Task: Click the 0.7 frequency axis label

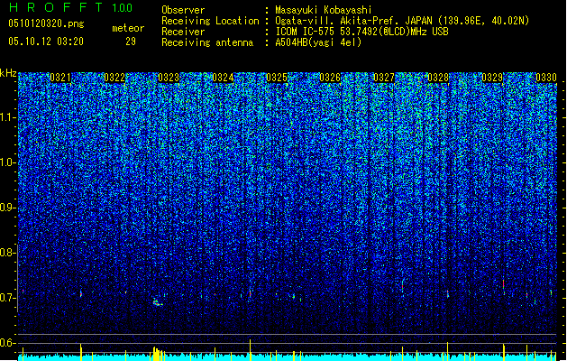Action: [x=8, y=298]
